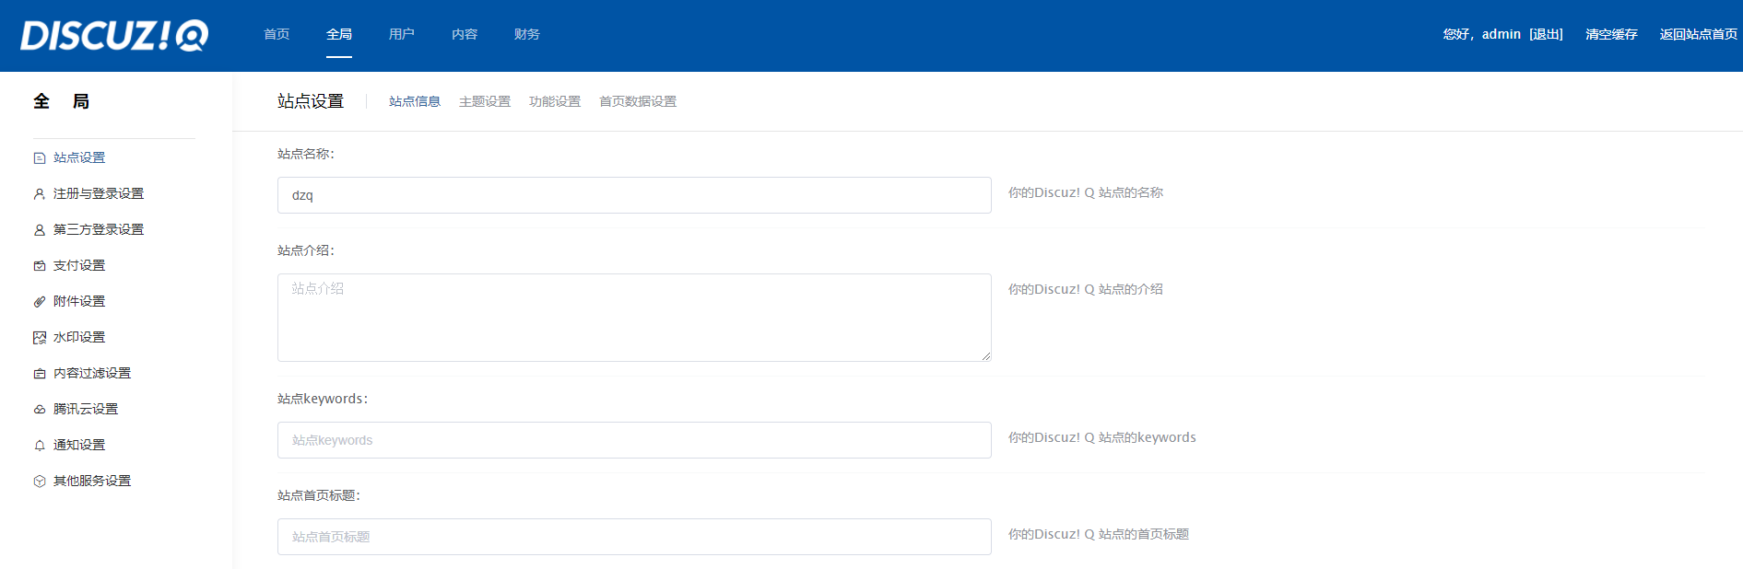Click the Discuz! Q logo

click(x=114, y=35)
